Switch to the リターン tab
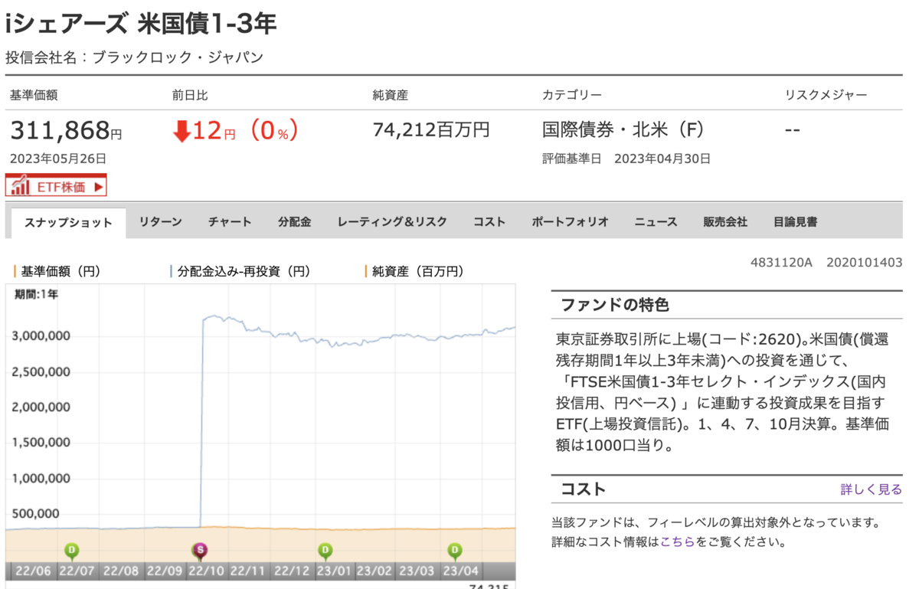The width and height of the screenshot is (919, 589). (x=160, y=222)
